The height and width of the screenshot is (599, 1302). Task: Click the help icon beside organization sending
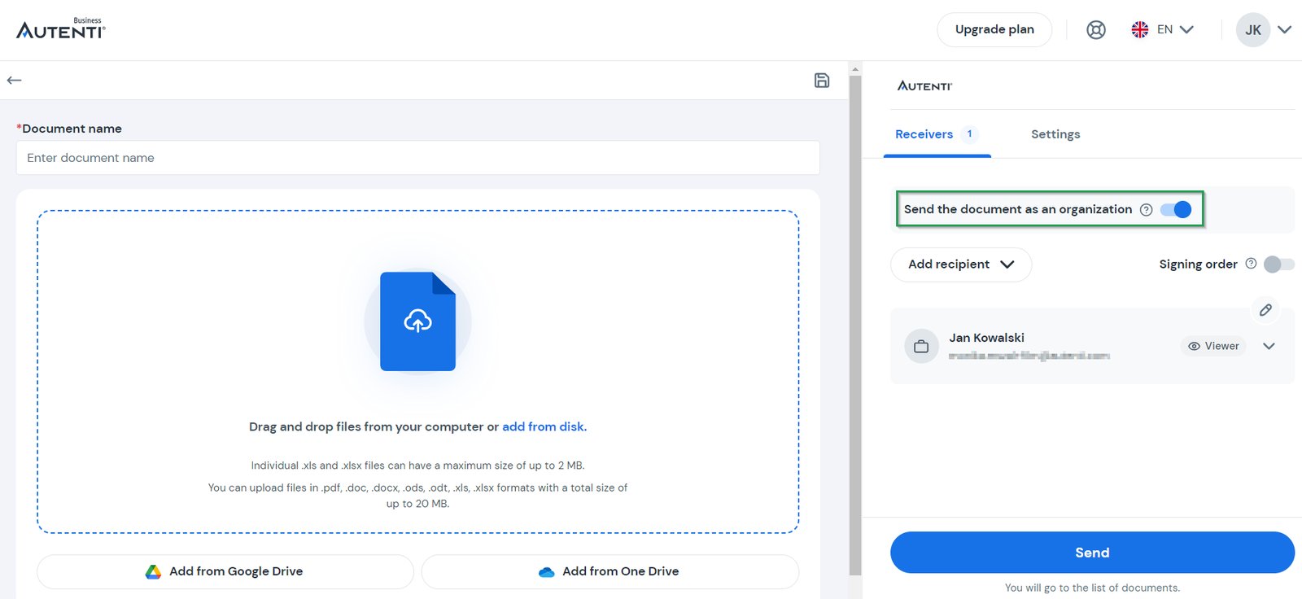click(1146, 209)
